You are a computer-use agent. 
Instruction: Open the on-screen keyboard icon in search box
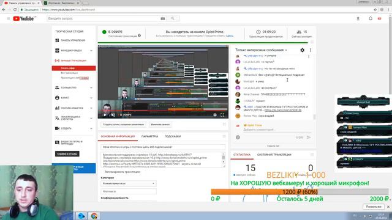coord(163,18)
